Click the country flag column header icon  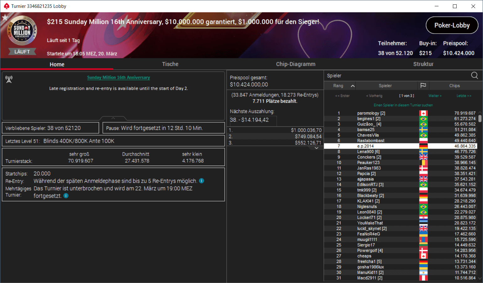coord(423,85)
